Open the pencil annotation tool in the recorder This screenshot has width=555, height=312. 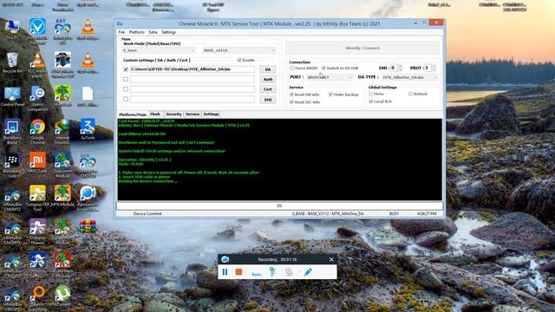[x=308, y=272]
